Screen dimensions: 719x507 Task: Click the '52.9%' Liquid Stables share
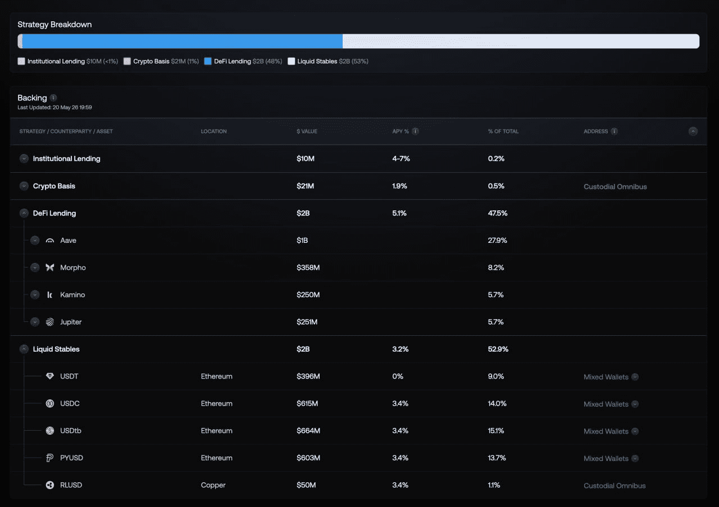pyautogui.click(x=498, y=349)
